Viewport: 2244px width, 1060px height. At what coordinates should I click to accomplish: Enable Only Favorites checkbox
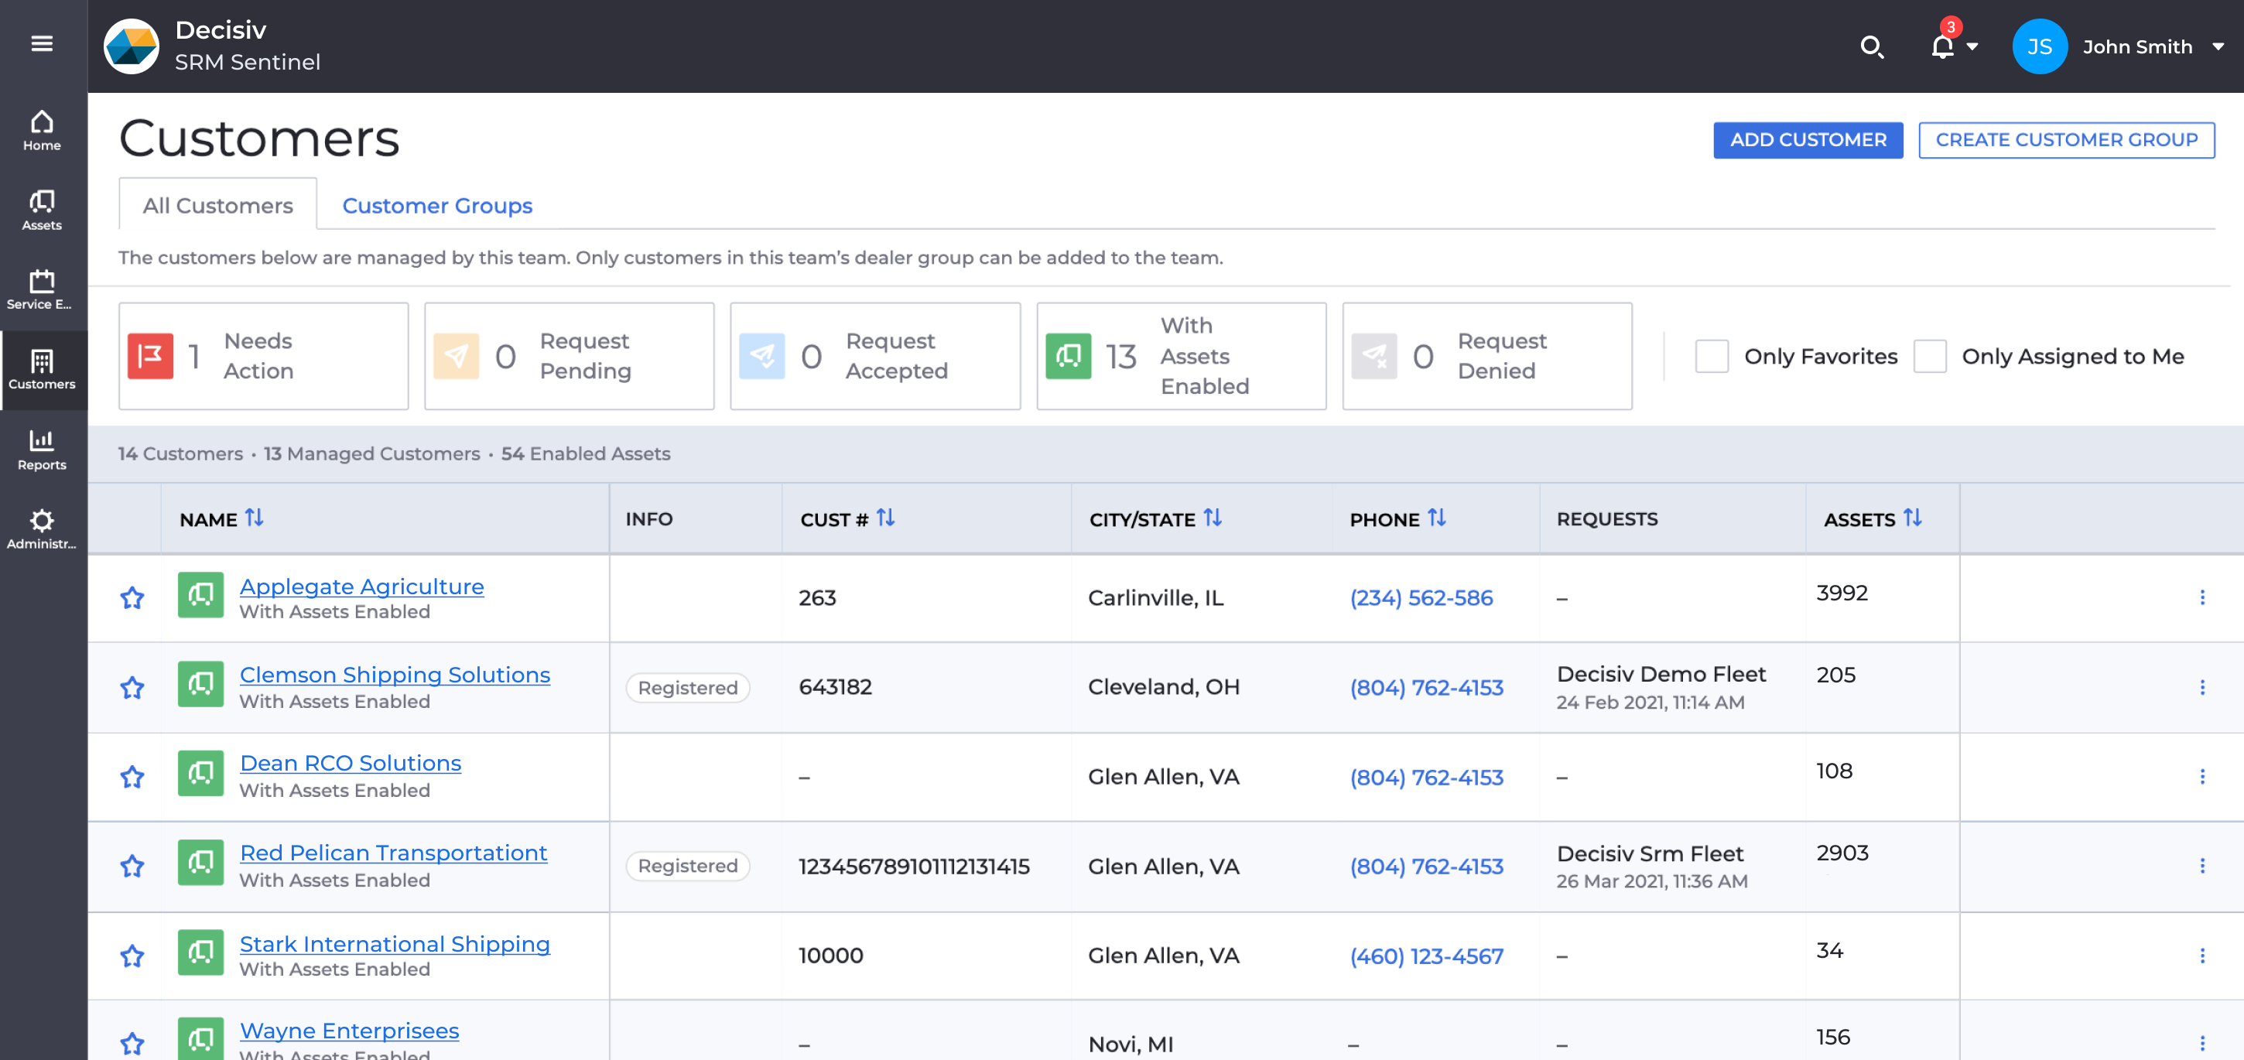[x=1712, y=356]
